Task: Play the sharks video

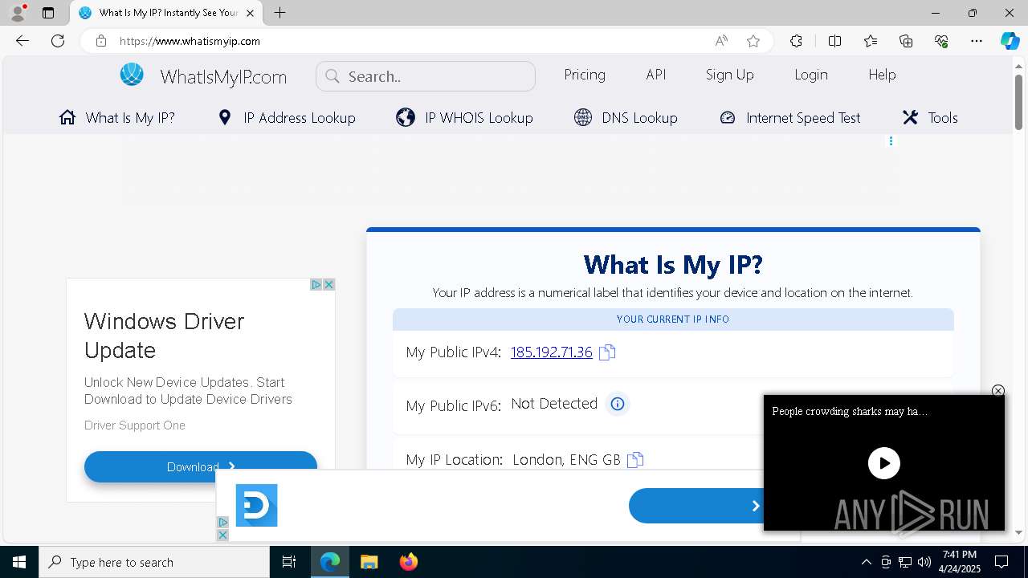Action: (x=884, y=463)
